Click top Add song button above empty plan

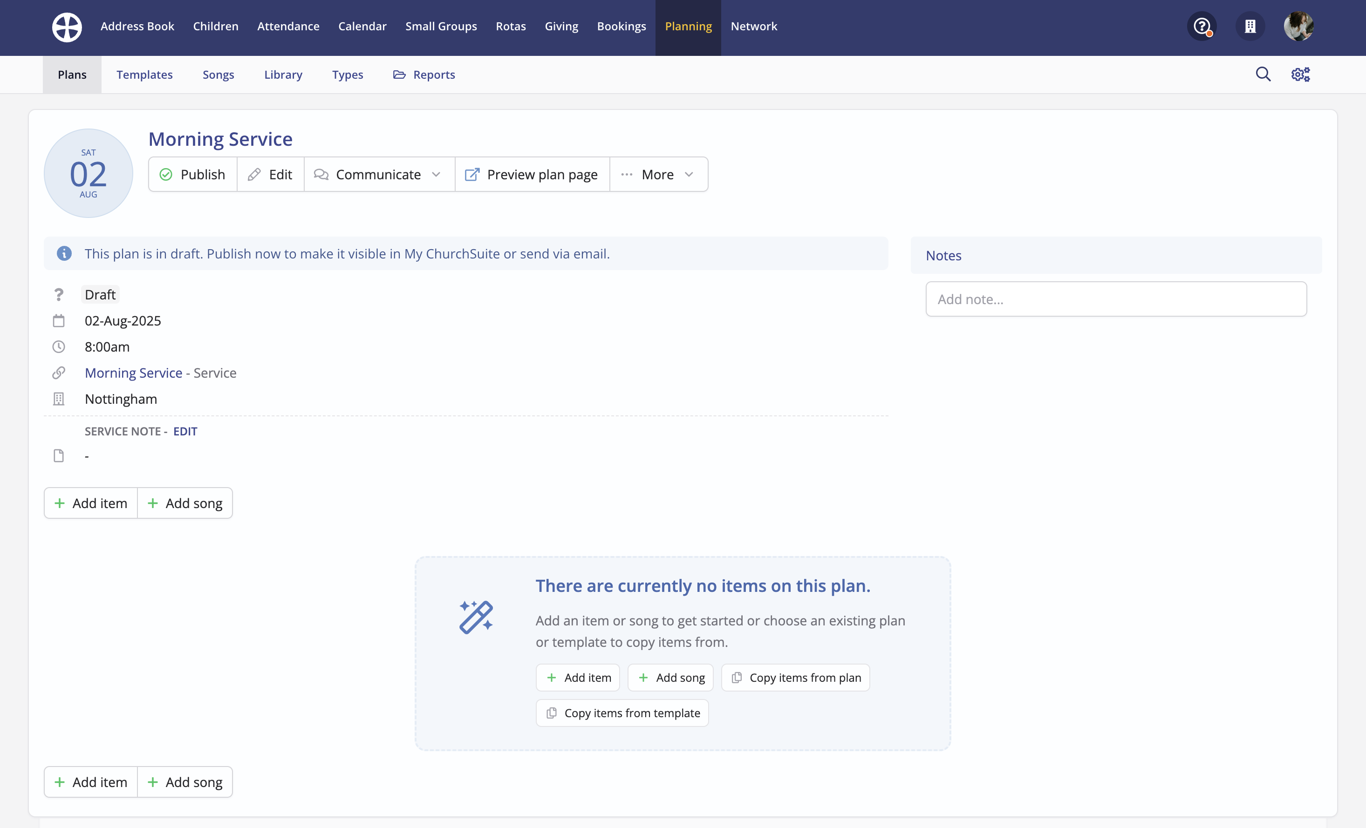click(x=185, y=503)
